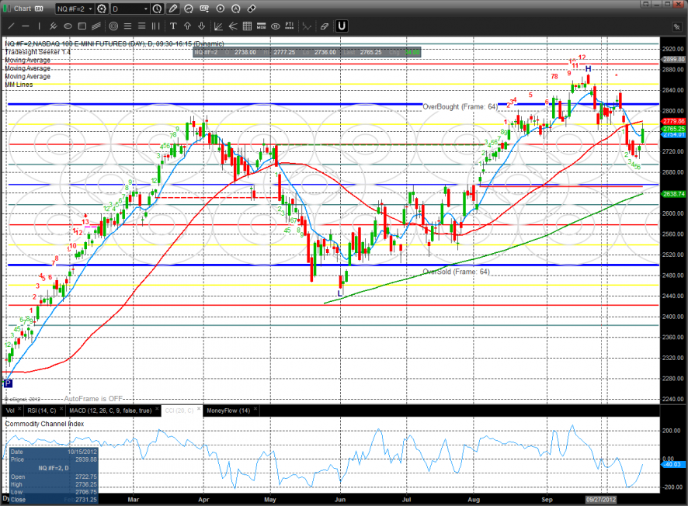This screenshot has width=688, height=506.
Task: Open the GET studies dropdown
Action: (x=204, y=9)
